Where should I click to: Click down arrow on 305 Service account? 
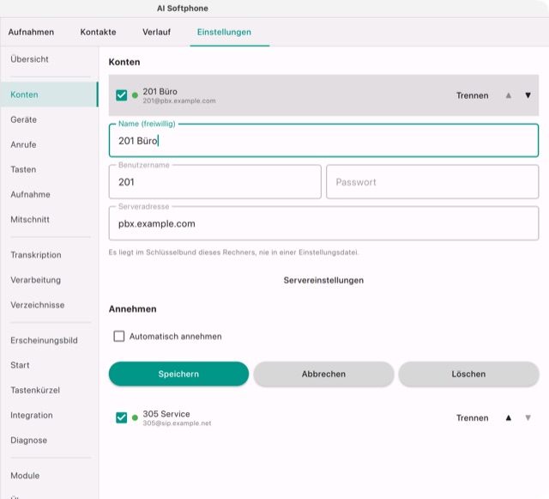click(528, 417)
